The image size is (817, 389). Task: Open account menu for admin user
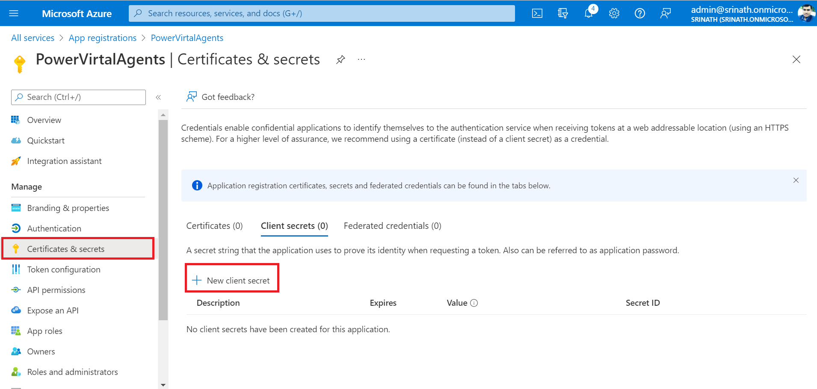pos(752,14)
